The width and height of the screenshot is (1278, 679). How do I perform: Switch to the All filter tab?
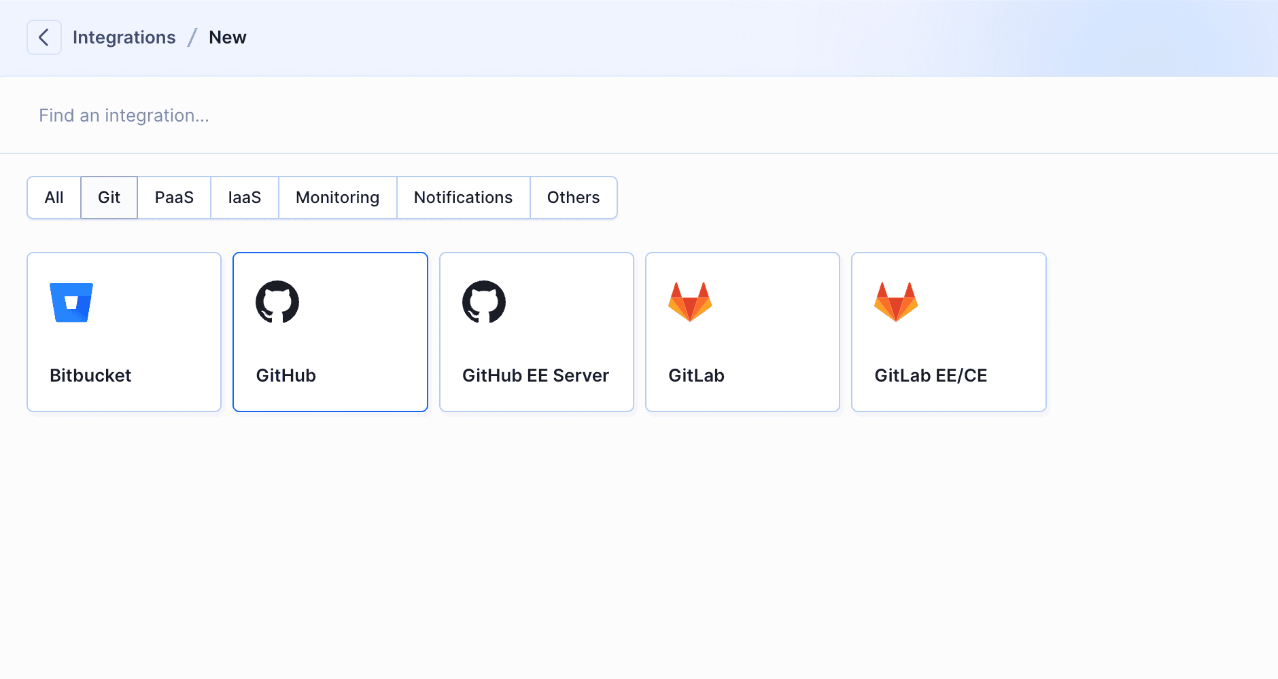(54, 198)
